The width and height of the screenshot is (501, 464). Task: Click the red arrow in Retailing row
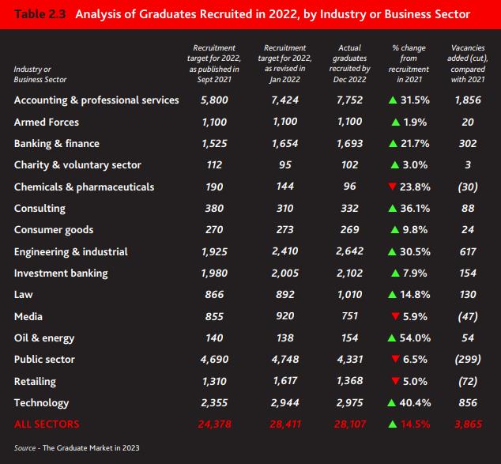(x=395, y=380)
